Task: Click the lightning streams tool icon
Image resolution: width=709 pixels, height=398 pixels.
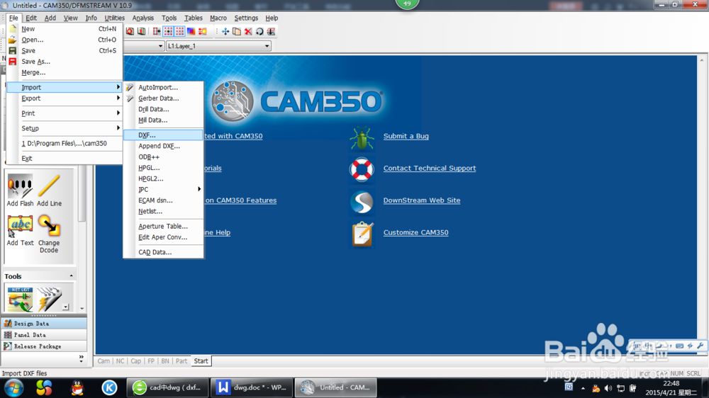Action: coord(49,299)
